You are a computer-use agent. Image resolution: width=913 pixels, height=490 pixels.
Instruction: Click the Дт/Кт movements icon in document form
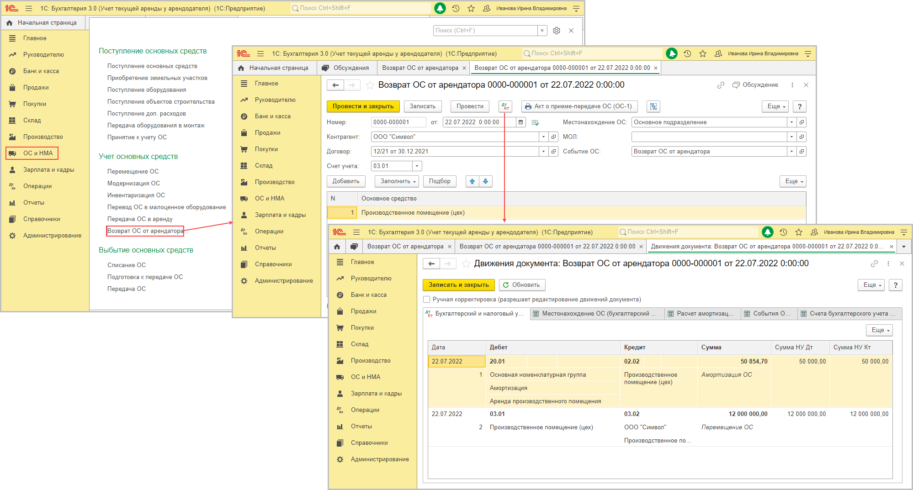(505, 106)
